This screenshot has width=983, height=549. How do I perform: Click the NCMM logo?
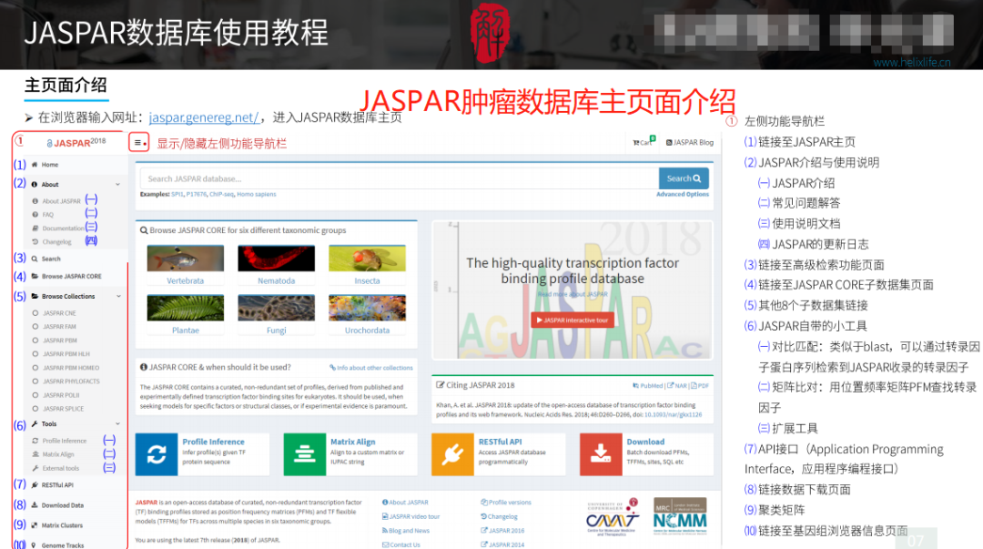coord(680,515)
